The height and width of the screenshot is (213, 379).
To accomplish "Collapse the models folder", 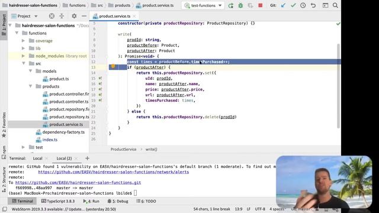I will 30,71.
